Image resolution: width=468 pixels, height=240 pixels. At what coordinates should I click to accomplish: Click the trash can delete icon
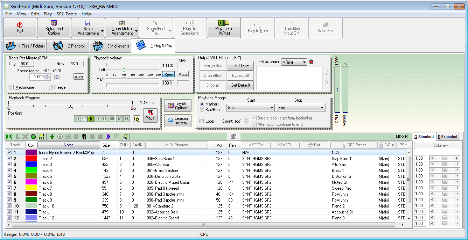pyautogui.click(x=84, y=137)
